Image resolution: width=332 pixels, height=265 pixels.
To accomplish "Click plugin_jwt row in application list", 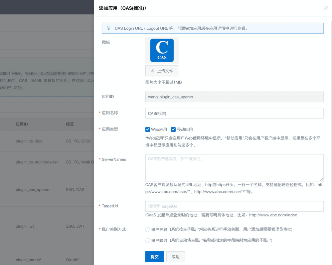I will pyautogui.click(x=25, y=226).
